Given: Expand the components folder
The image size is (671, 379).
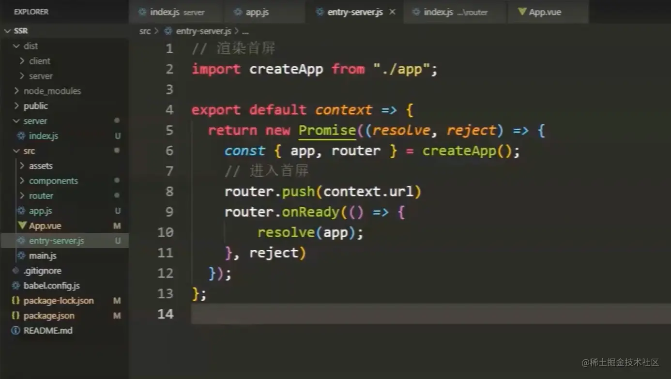Looking at the screenshot, I should pyautogui.click(x=22, y=181).
